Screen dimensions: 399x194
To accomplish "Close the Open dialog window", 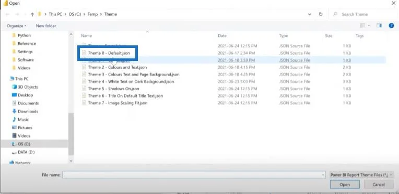I will [x=393, y=3].
